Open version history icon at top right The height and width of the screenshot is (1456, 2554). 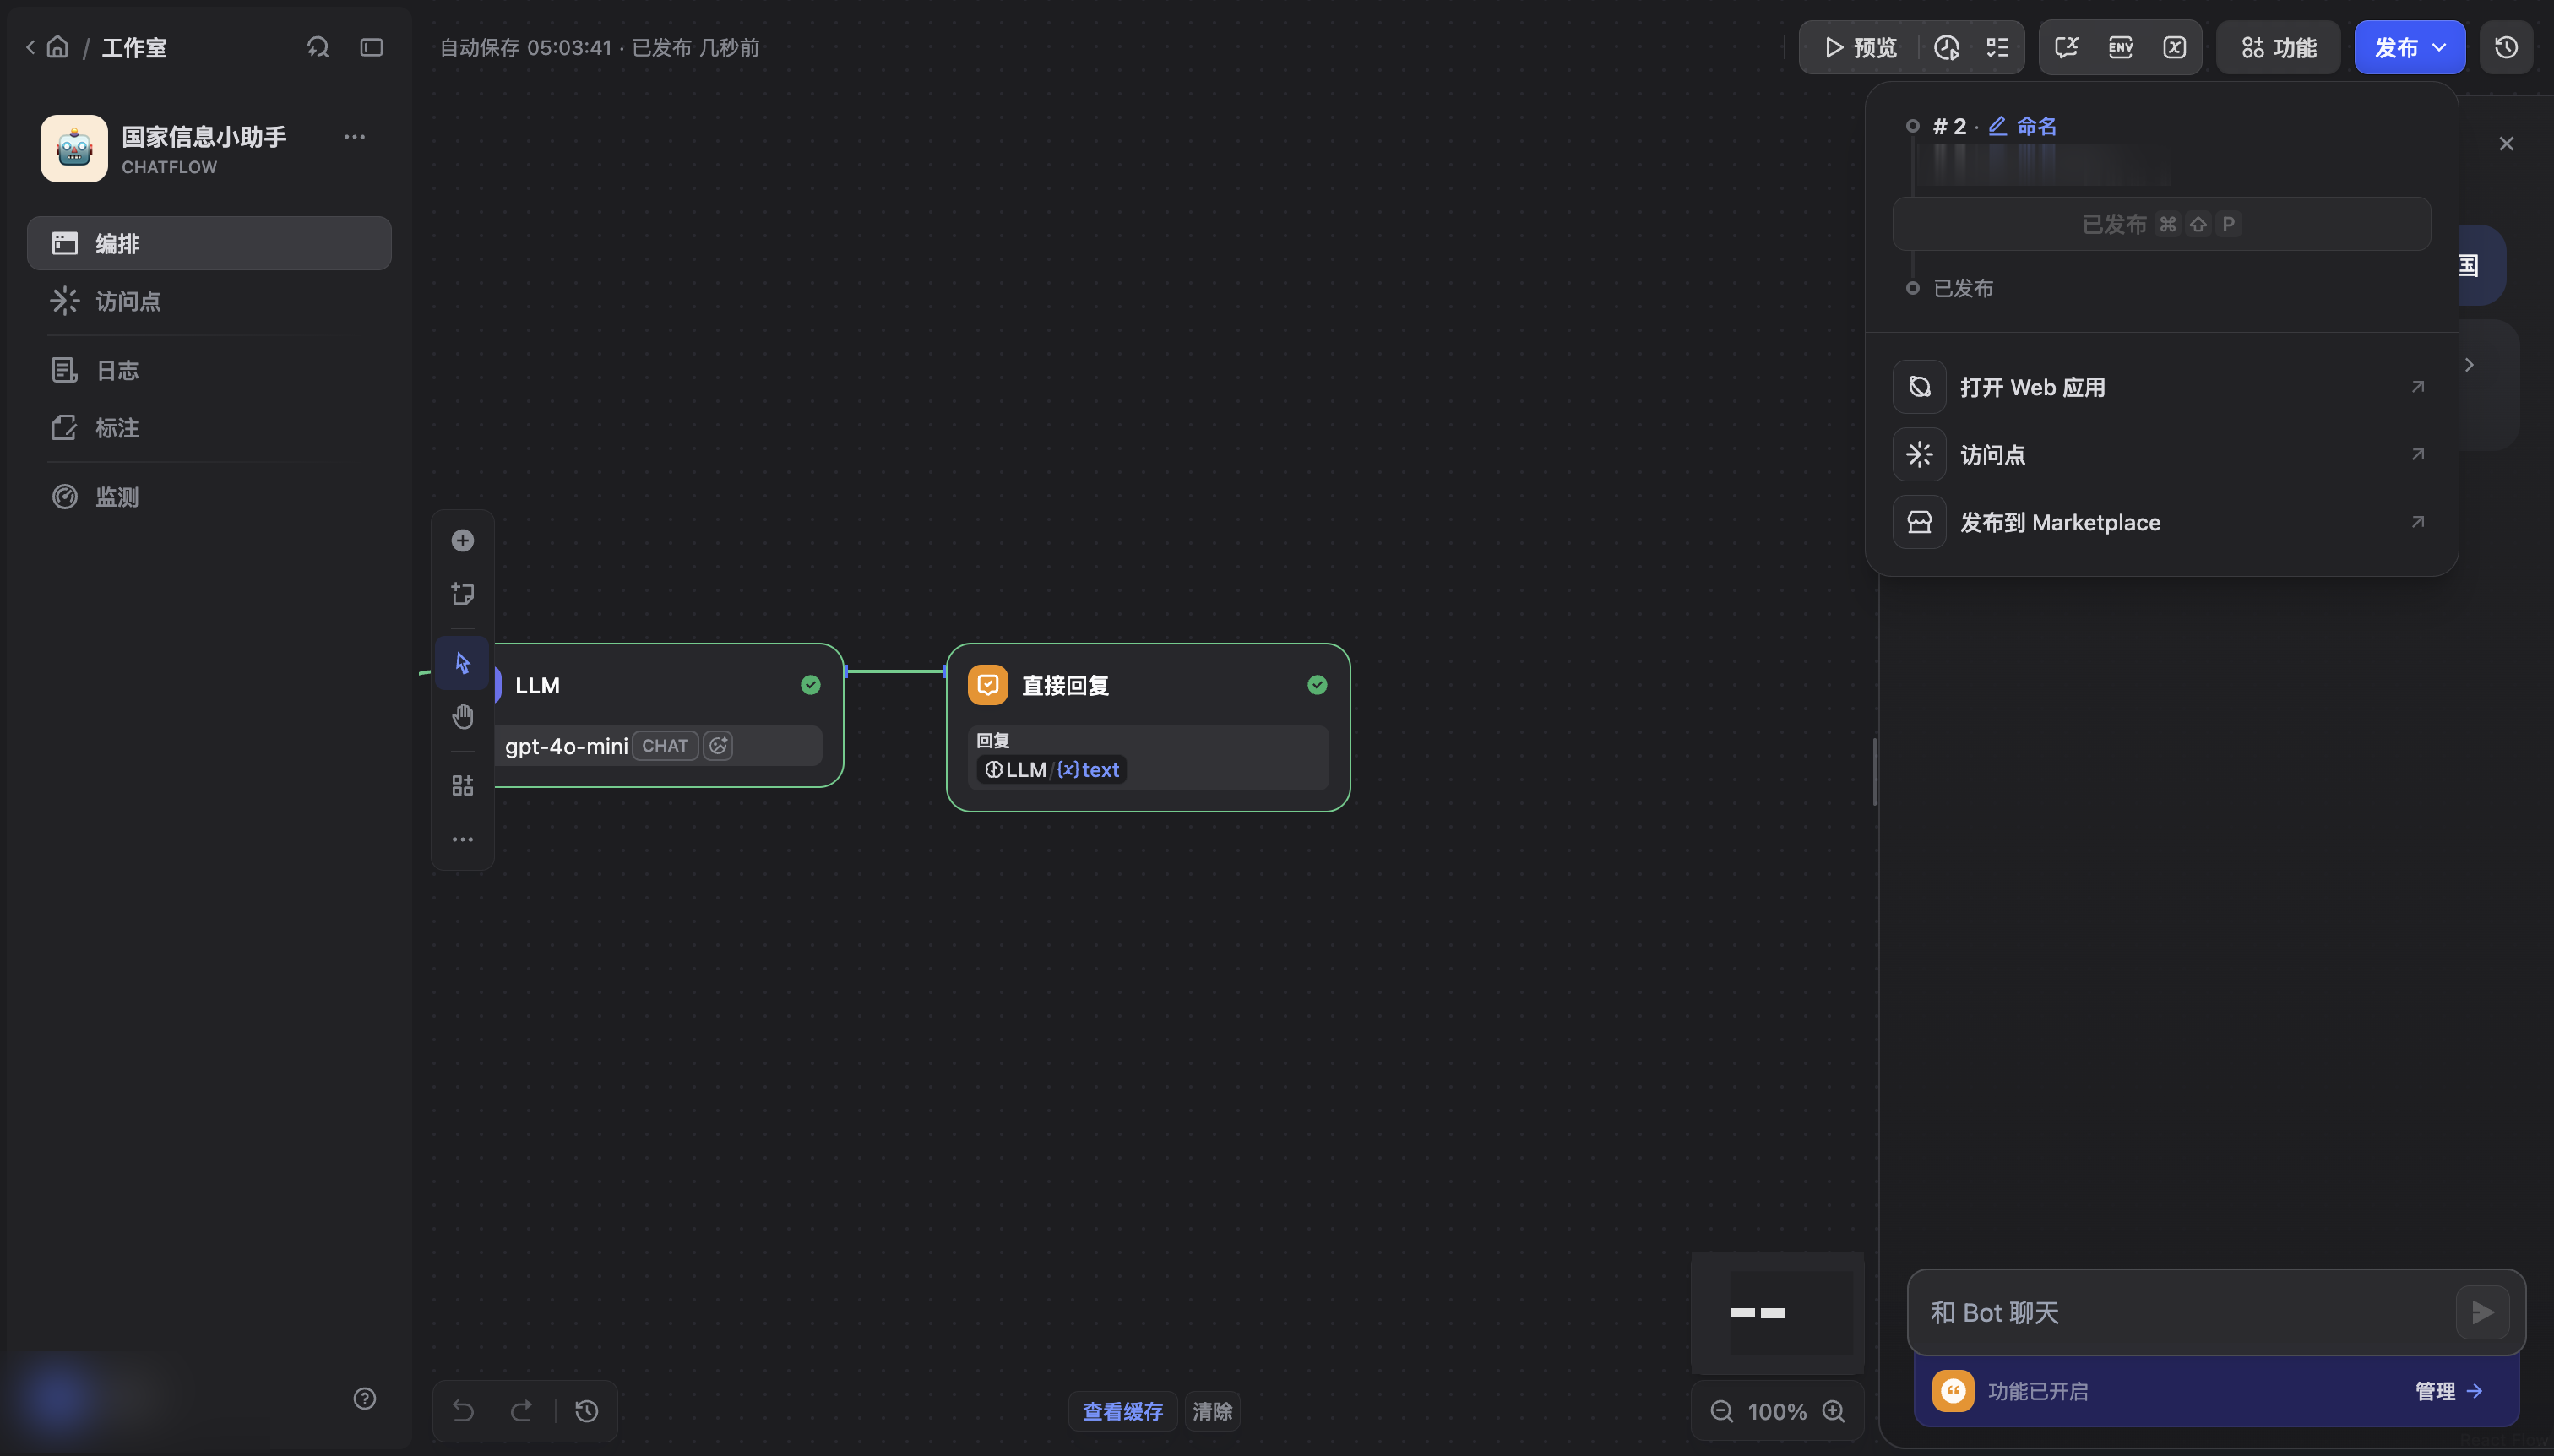(2505, 47)
